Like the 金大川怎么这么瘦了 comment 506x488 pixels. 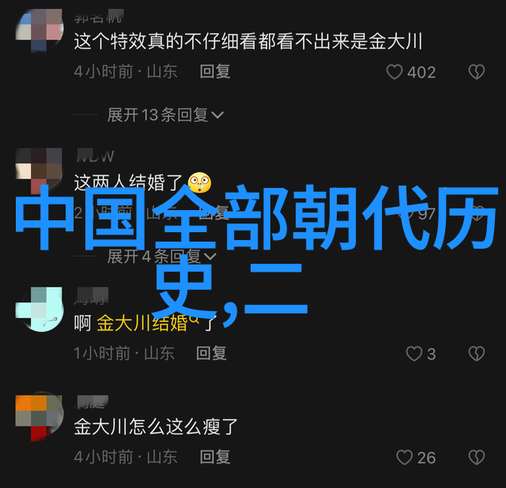(404, 457)
